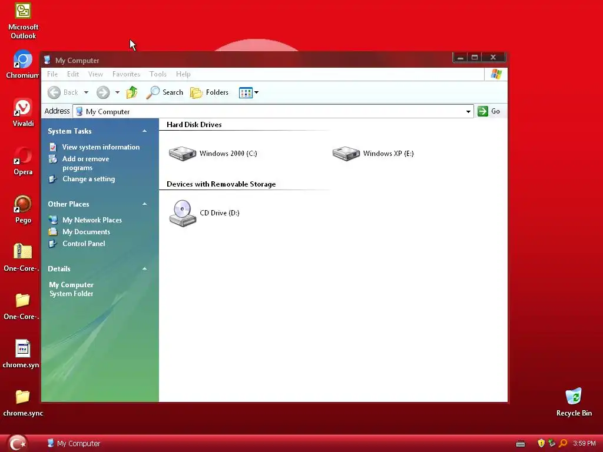Click the Devices with Removable Storage header

pos(221,184)
